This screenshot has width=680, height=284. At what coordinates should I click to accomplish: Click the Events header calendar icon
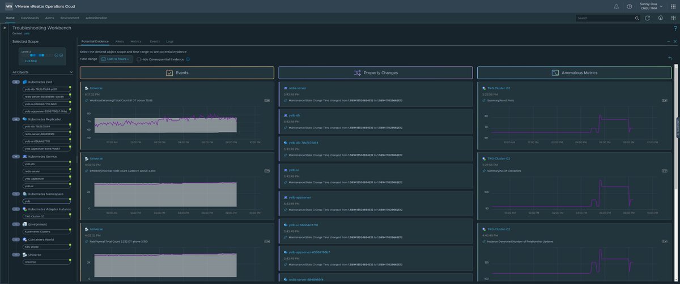pos(169,73)
